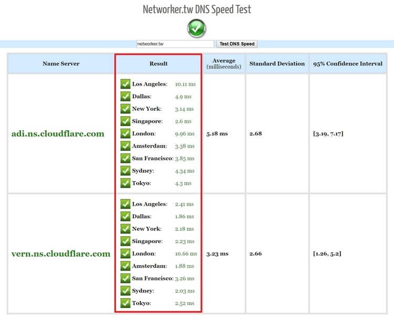Select the 2.52 ms Tokyo value
394x316 pixels.
[x=185, y=303]
